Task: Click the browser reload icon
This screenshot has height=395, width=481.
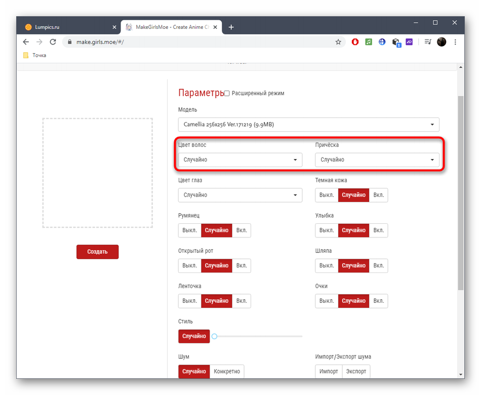Action: click(53, 42)
